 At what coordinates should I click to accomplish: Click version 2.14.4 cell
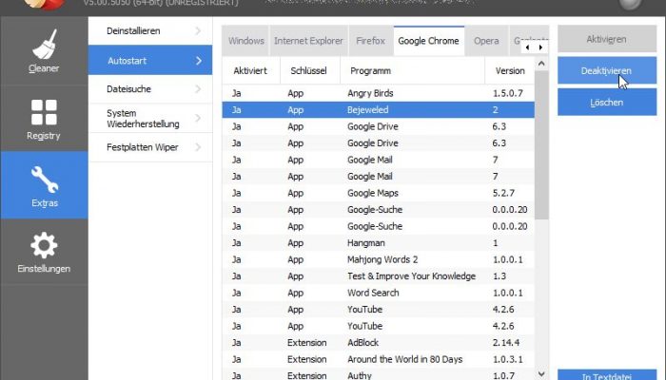(x=506, y=343)
